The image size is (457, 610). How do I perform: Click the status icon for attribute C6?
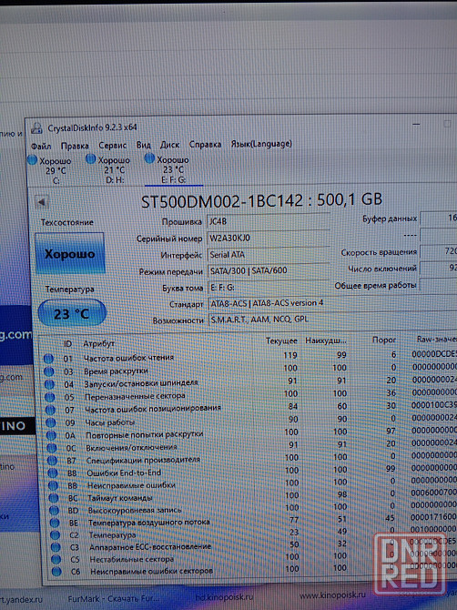coord(56,572)
